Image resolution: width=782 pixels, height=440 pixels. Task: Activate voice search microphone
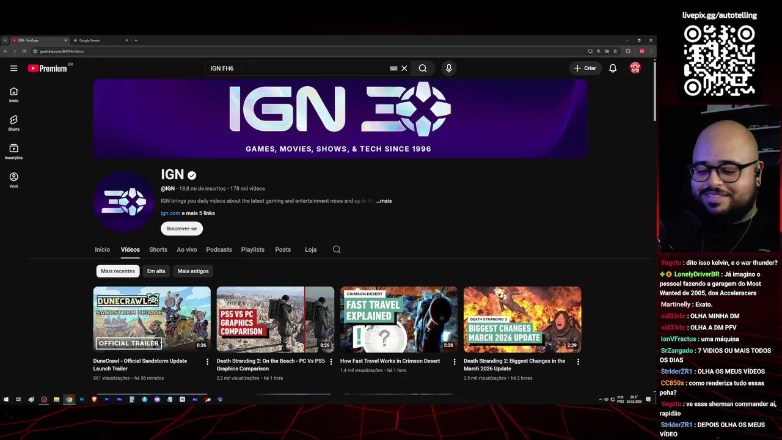pos(448,68)
